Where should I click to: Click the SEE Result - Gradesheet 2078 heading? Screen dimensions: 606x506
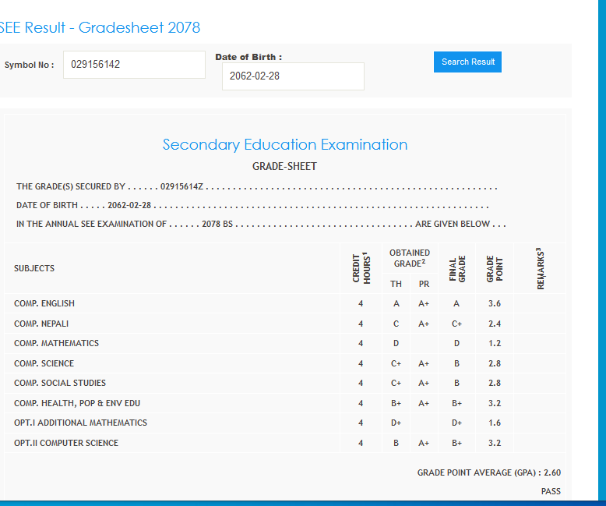100,28
